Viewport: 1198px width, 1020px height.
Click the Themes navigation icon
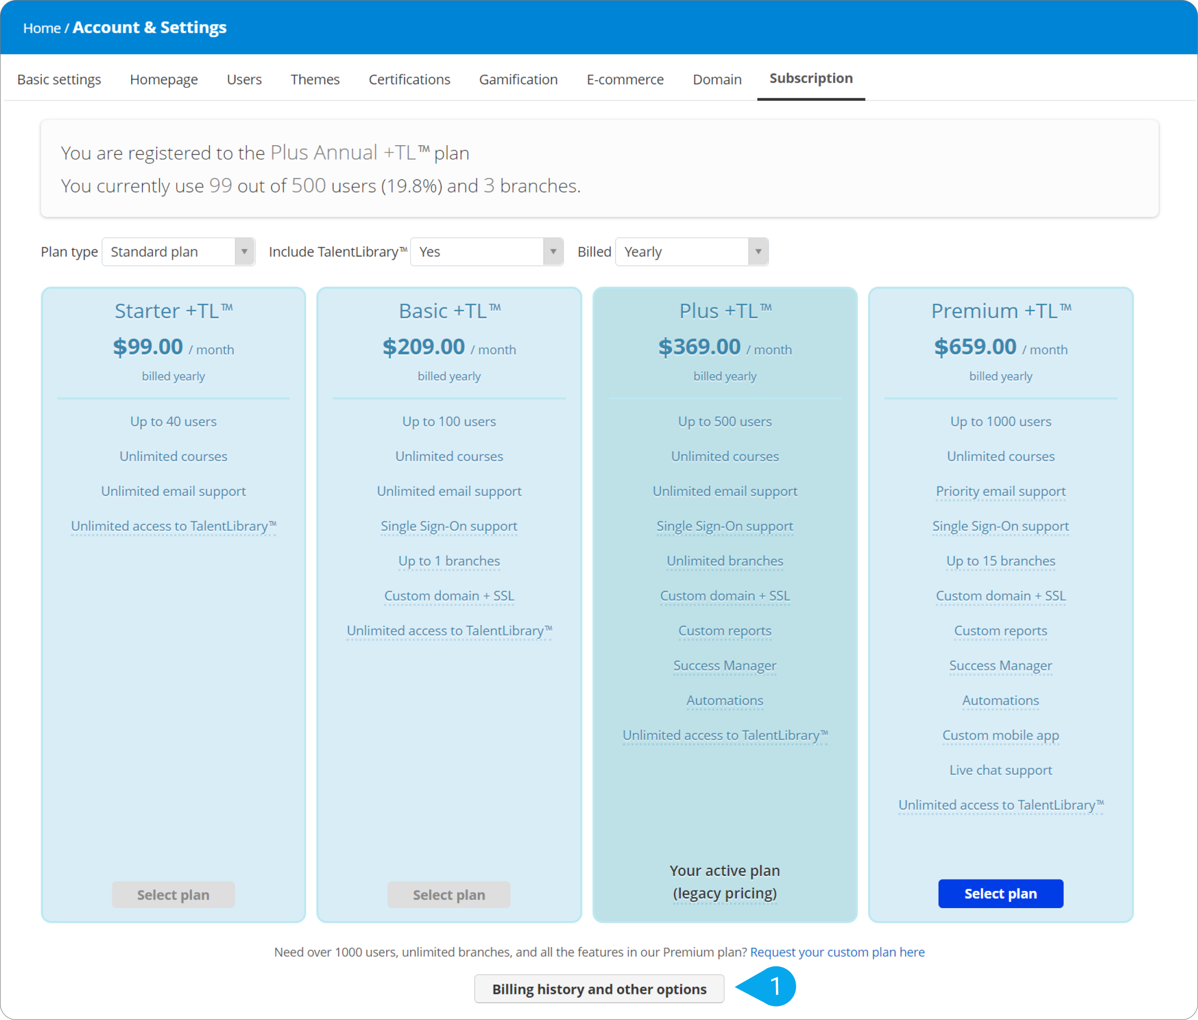coord(314,78)
